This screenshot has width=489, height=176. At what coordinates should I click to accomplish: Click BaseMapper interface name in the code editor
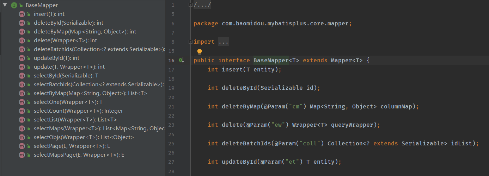(x=271, y=61)
